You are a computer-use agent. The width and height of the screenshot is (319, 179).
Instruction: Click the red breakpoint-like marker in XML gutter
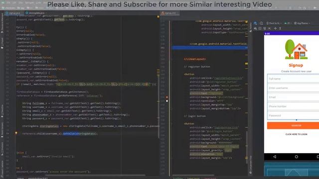coord(167,97)
